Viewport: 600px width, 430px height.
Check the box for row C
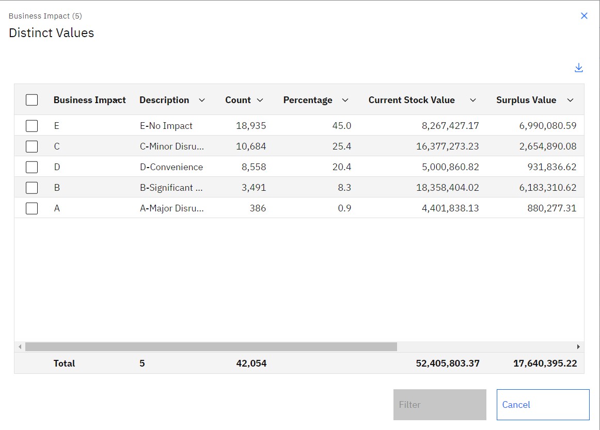point(32,146)
